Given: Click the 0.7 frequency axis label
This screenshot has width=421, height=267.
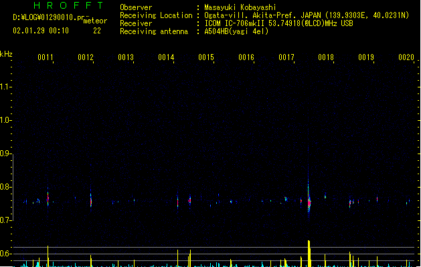Looking at the screenshot, I should pos(5,220).
